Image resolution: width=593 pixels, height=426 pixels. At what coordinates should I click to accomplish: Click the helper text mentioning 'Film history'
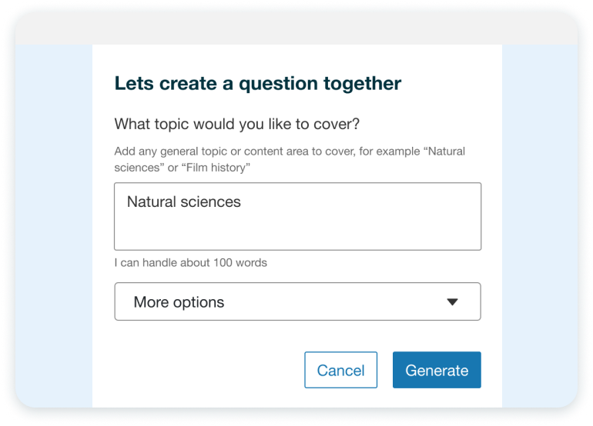pos(290,159)
